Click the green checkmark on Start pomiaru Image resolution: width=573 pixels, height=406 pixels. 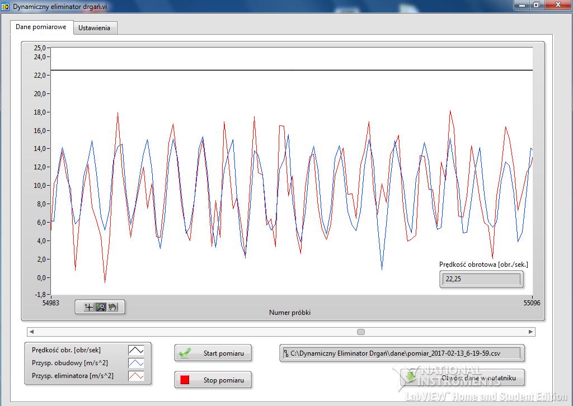[x=185, y=353]
